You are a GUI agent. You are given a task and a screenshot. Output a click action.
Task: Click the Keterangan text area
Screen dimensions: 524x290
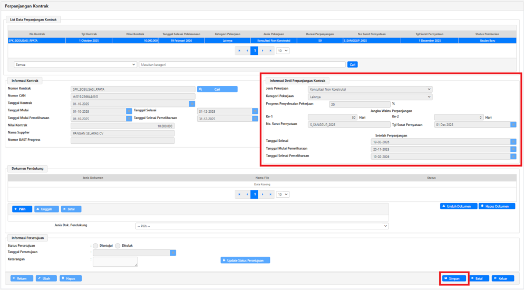115,262
